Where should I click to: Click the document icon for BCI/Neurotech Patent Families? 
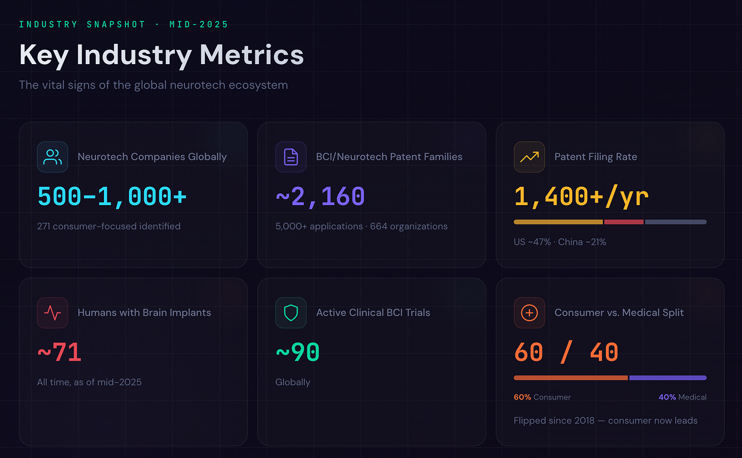(x=291, y=157)
